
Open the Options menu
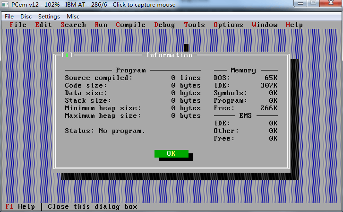[x=228, y=25]
